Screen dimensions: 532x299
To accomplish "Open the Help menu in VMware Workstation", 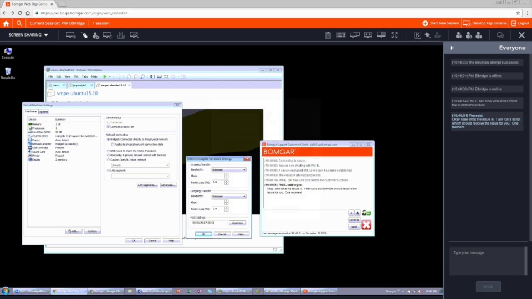I will click(x=94, y=76).
